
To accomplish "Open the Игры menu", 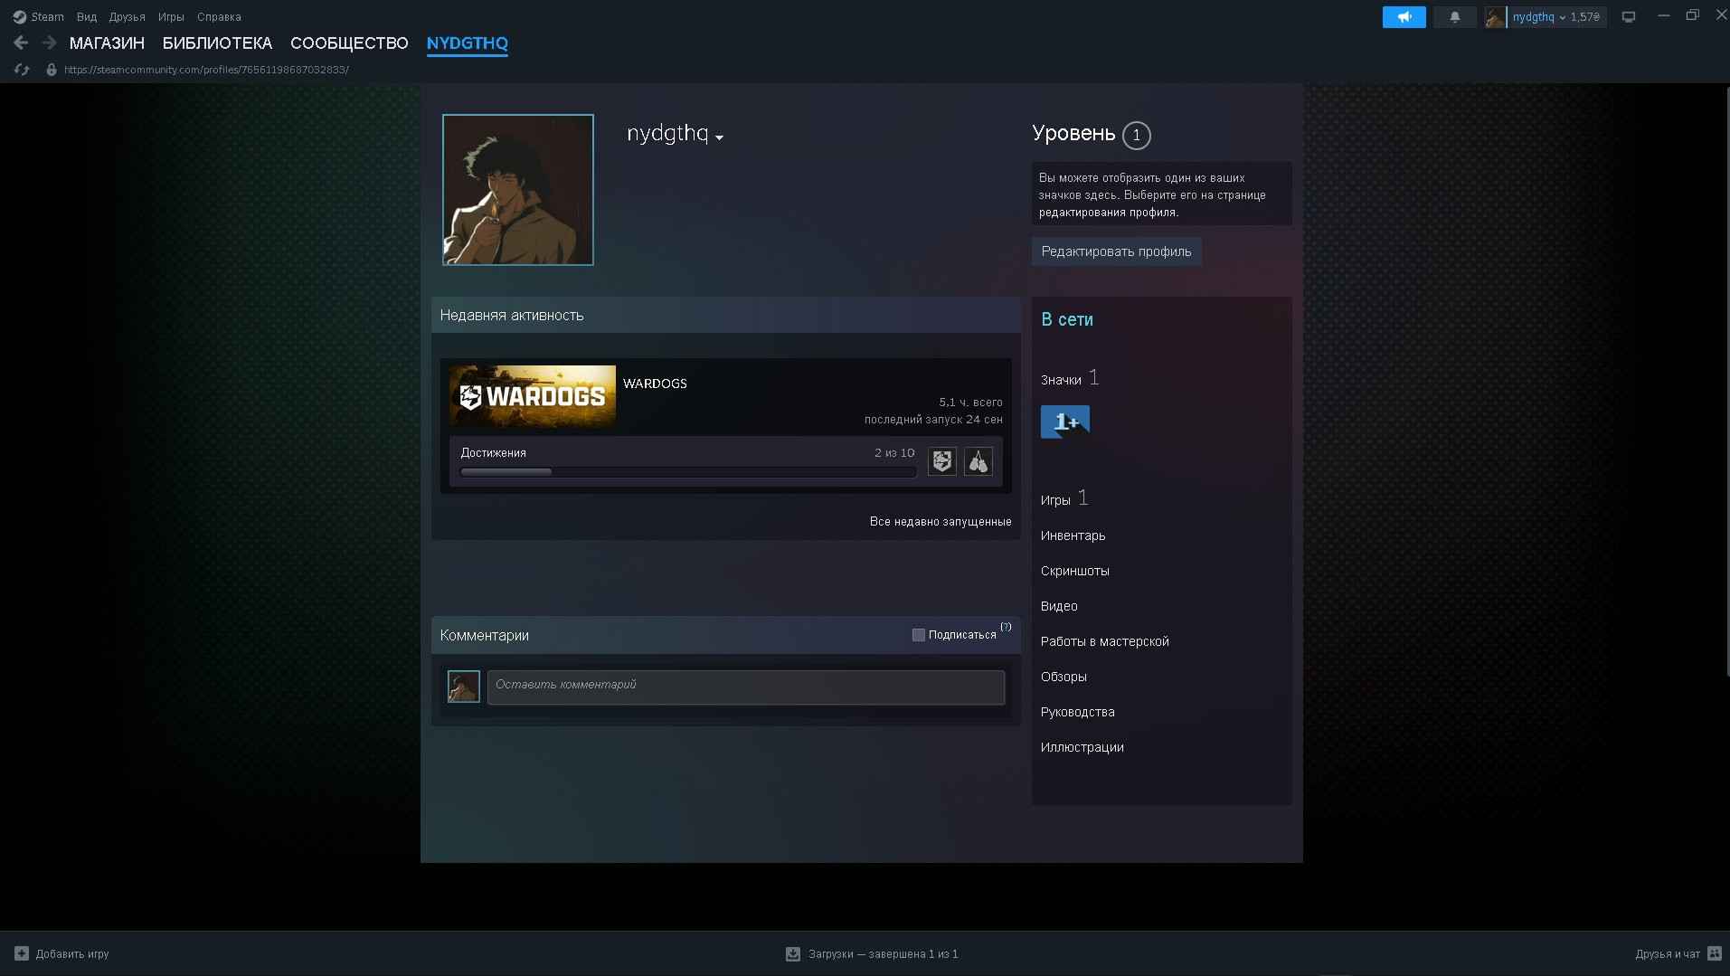I will click(171, 16).
